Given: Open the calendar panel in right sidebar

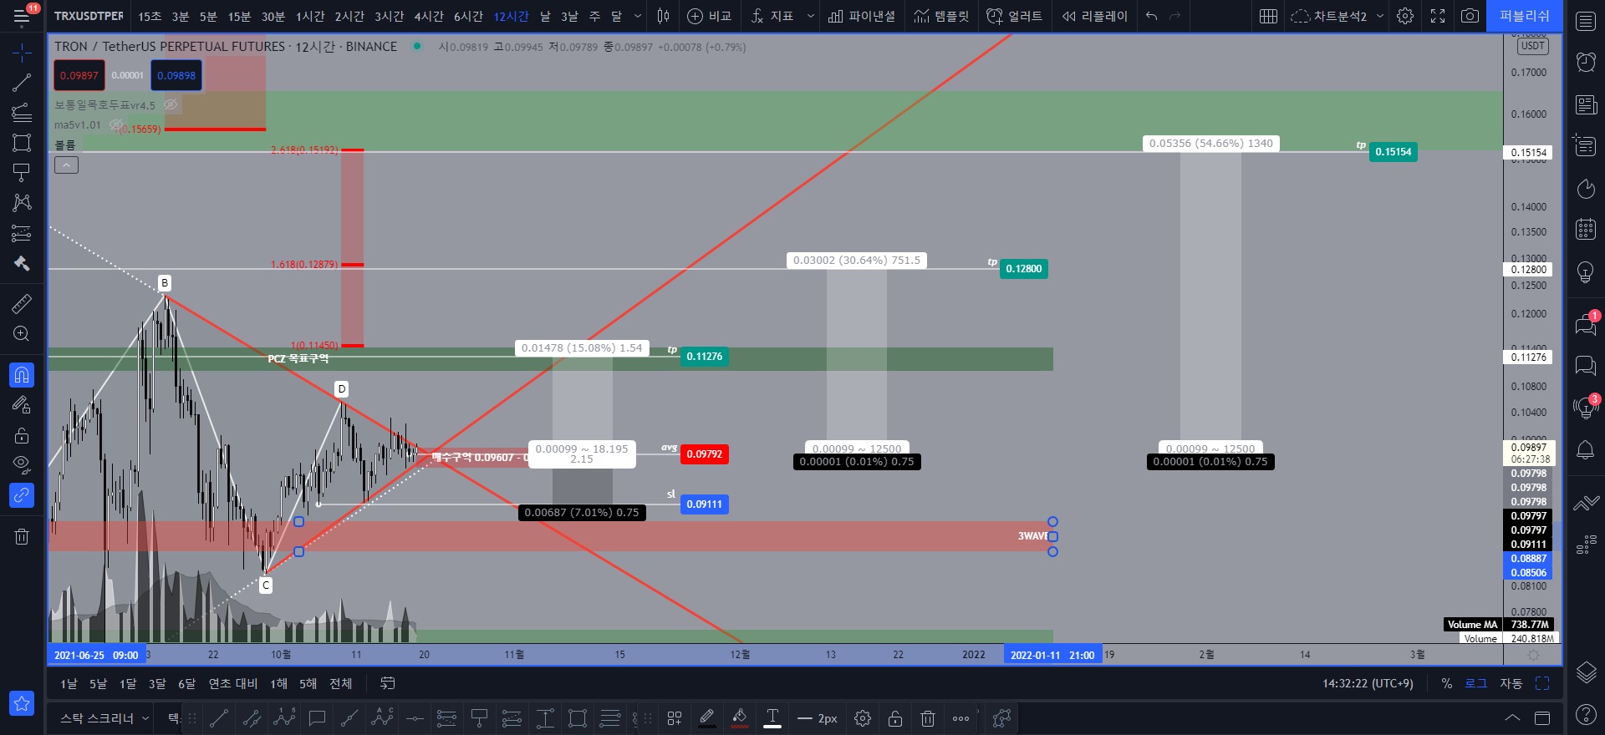Looking at the screenshot, I should (1586, 229).
